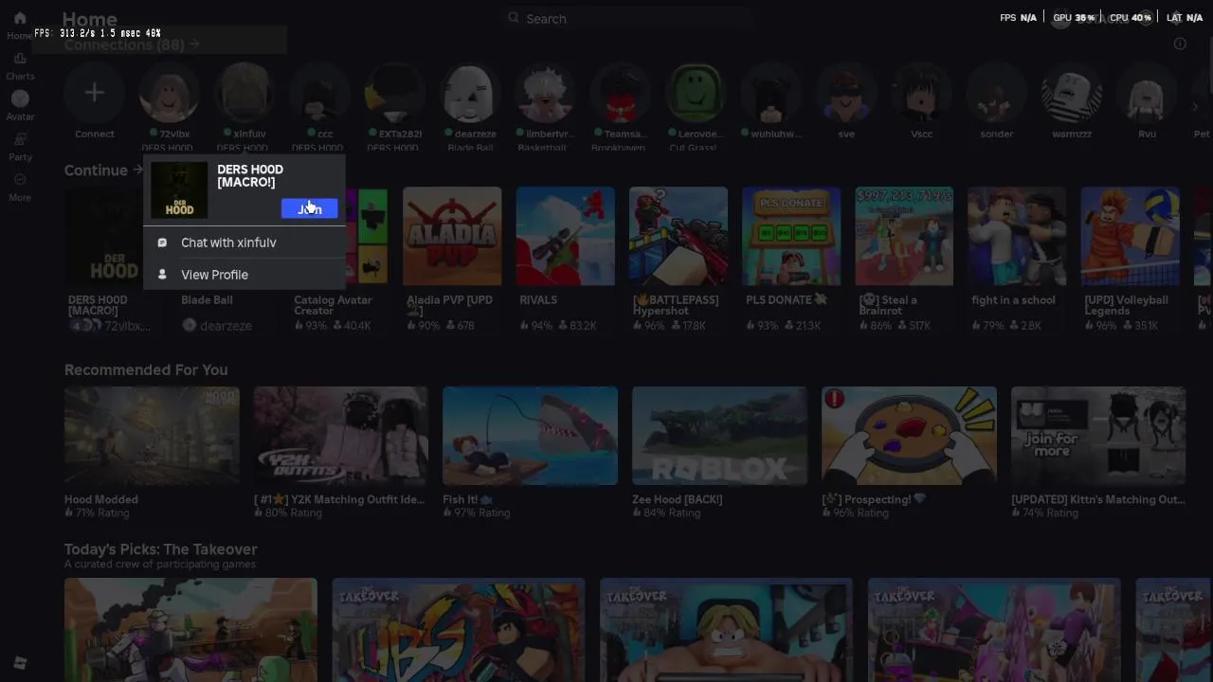
Task: Open first Today's Picks western game card
Action: click(190, 630)
